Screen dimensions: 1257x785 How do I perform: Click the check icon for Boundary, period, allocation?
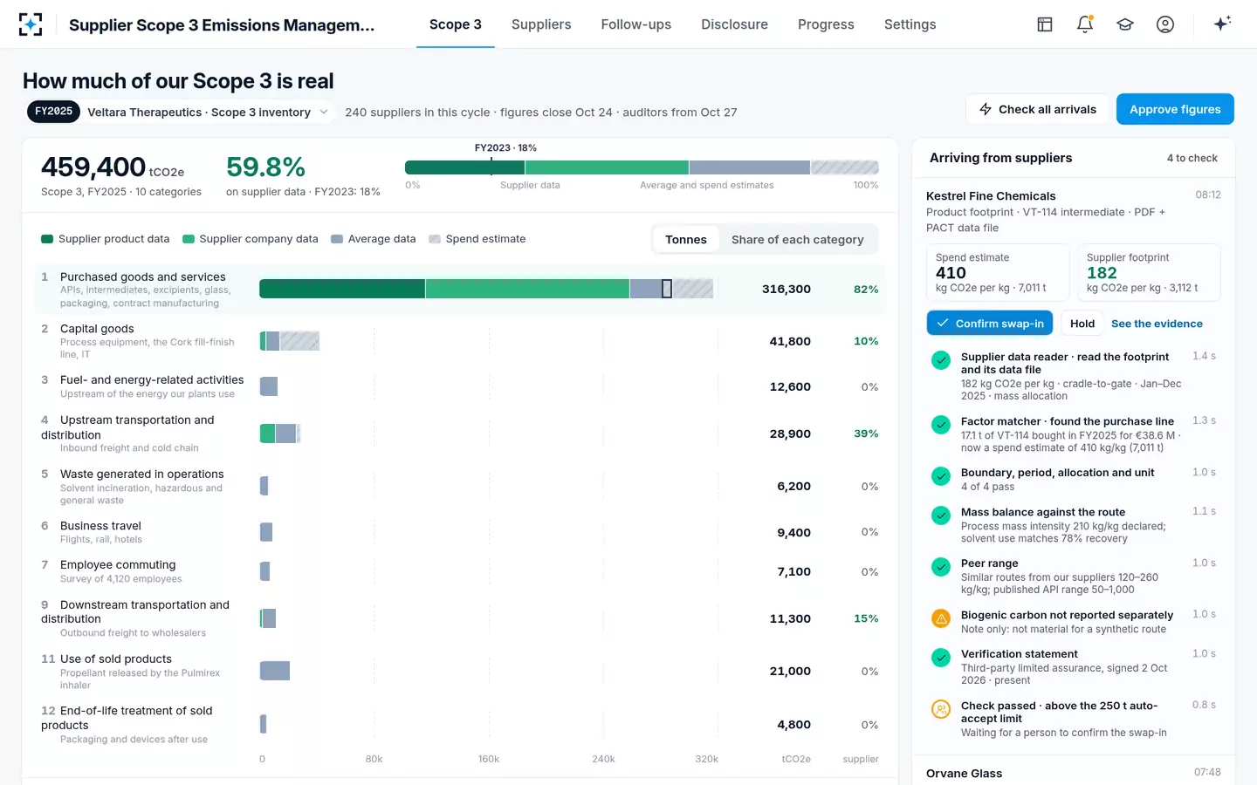click(941, 476)
